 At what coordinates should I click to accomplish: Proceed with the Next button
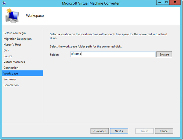point(119,131)
